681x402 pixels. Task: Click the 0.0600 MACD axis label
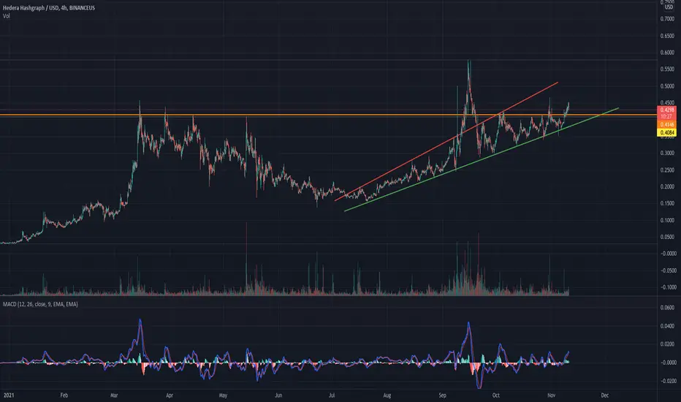tap(667, 308)
